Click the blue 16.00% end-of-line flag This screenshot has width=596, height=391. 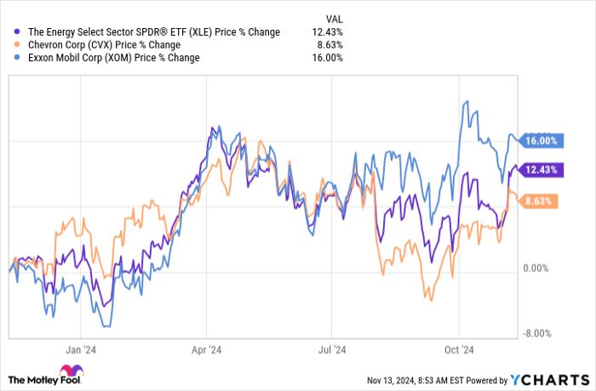click(x=540, y=141)
